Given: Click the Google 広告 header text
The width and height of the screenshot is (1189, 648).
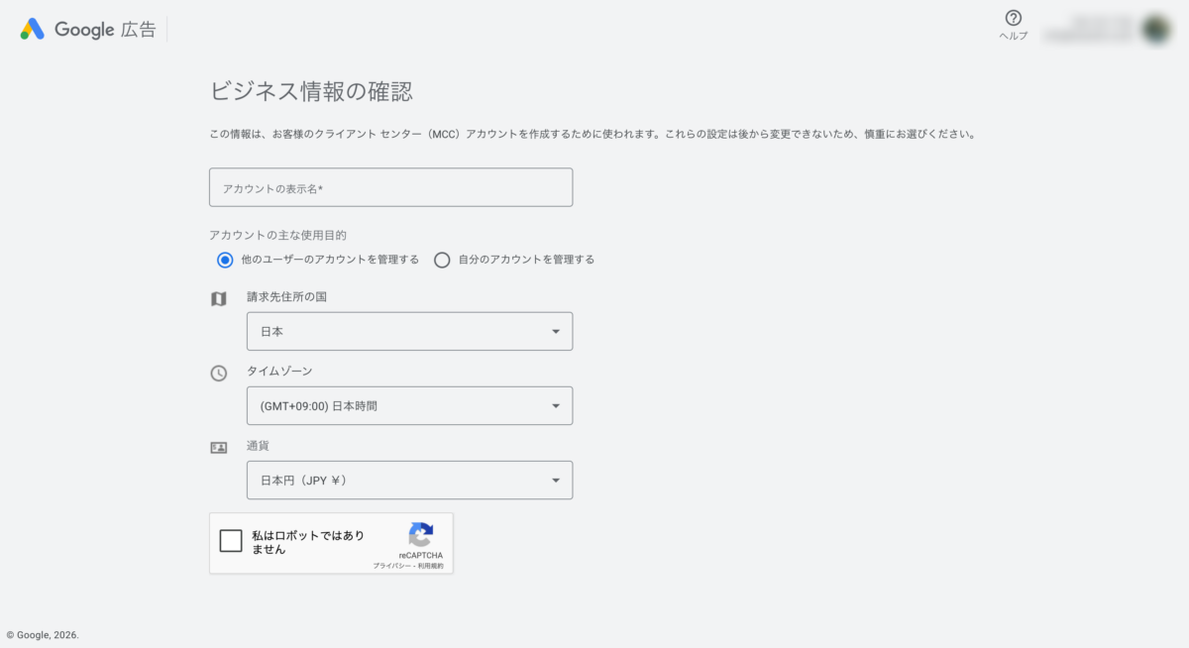Looking at the screenshot, I should pos(105,30).
